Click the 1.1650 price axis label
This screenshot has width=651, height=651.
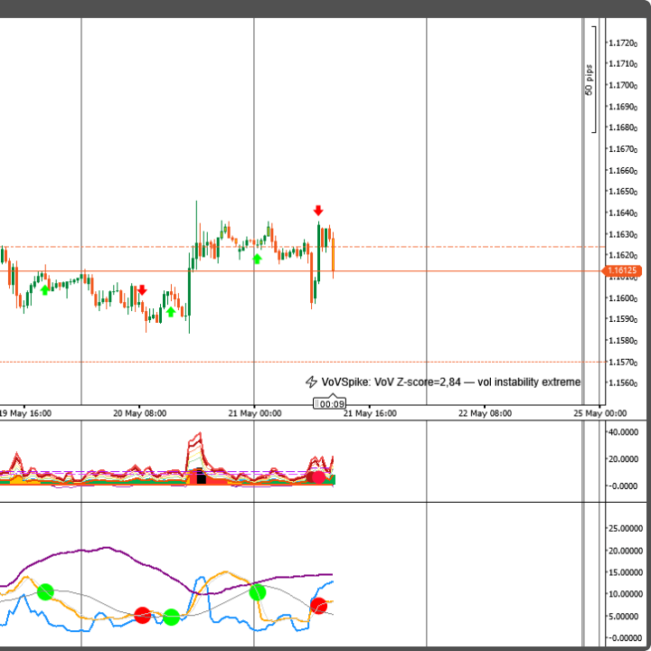tap(623, 192)
